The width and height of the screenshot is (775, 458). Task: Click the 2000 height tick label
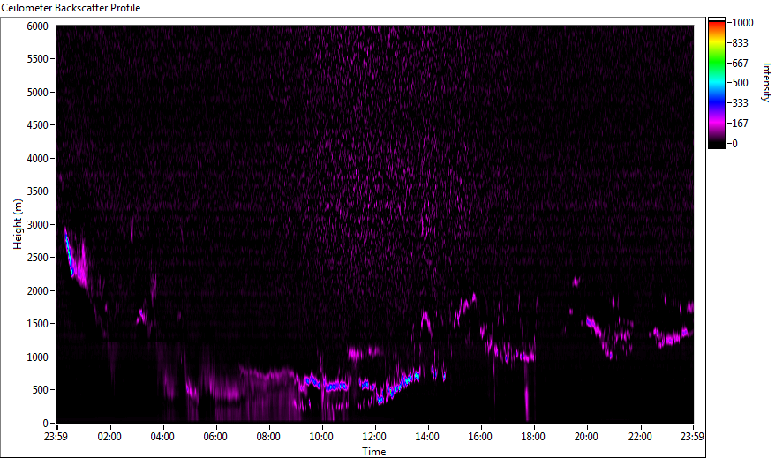tap(38, 291)
